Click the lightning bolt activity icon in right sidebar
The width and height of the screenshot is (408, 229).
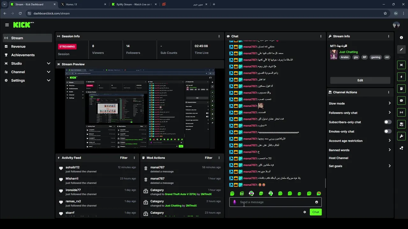401,77
